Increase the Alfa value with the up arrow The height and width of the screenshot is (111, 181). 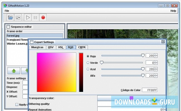click(x=156, y=75)
